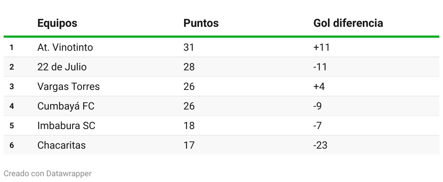Click the Chacaritas team cell

click(61, 145)
